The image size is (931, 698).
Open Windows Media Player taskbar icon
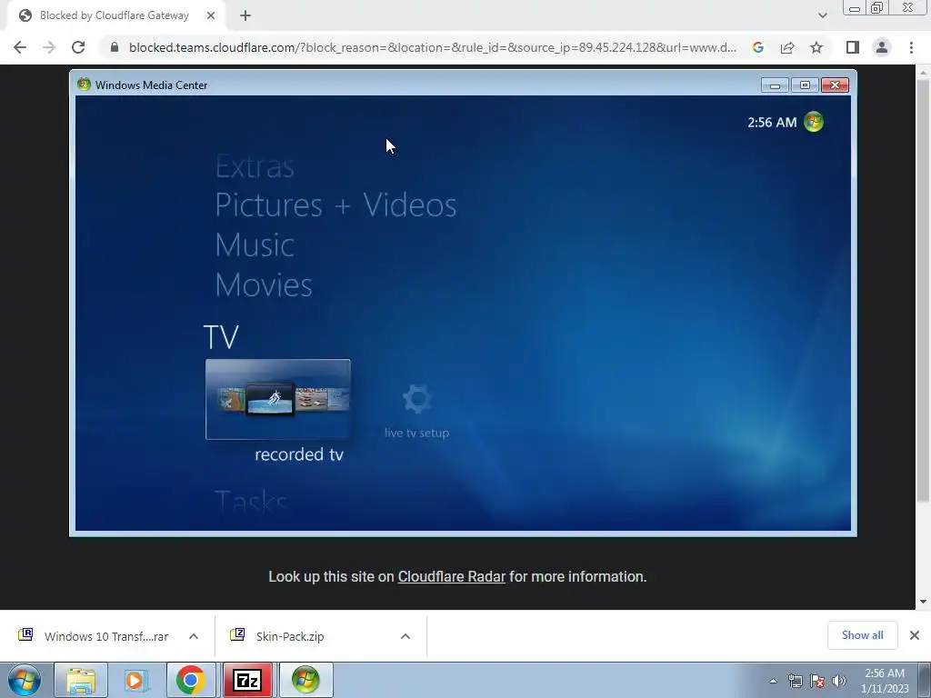[136, 680]
